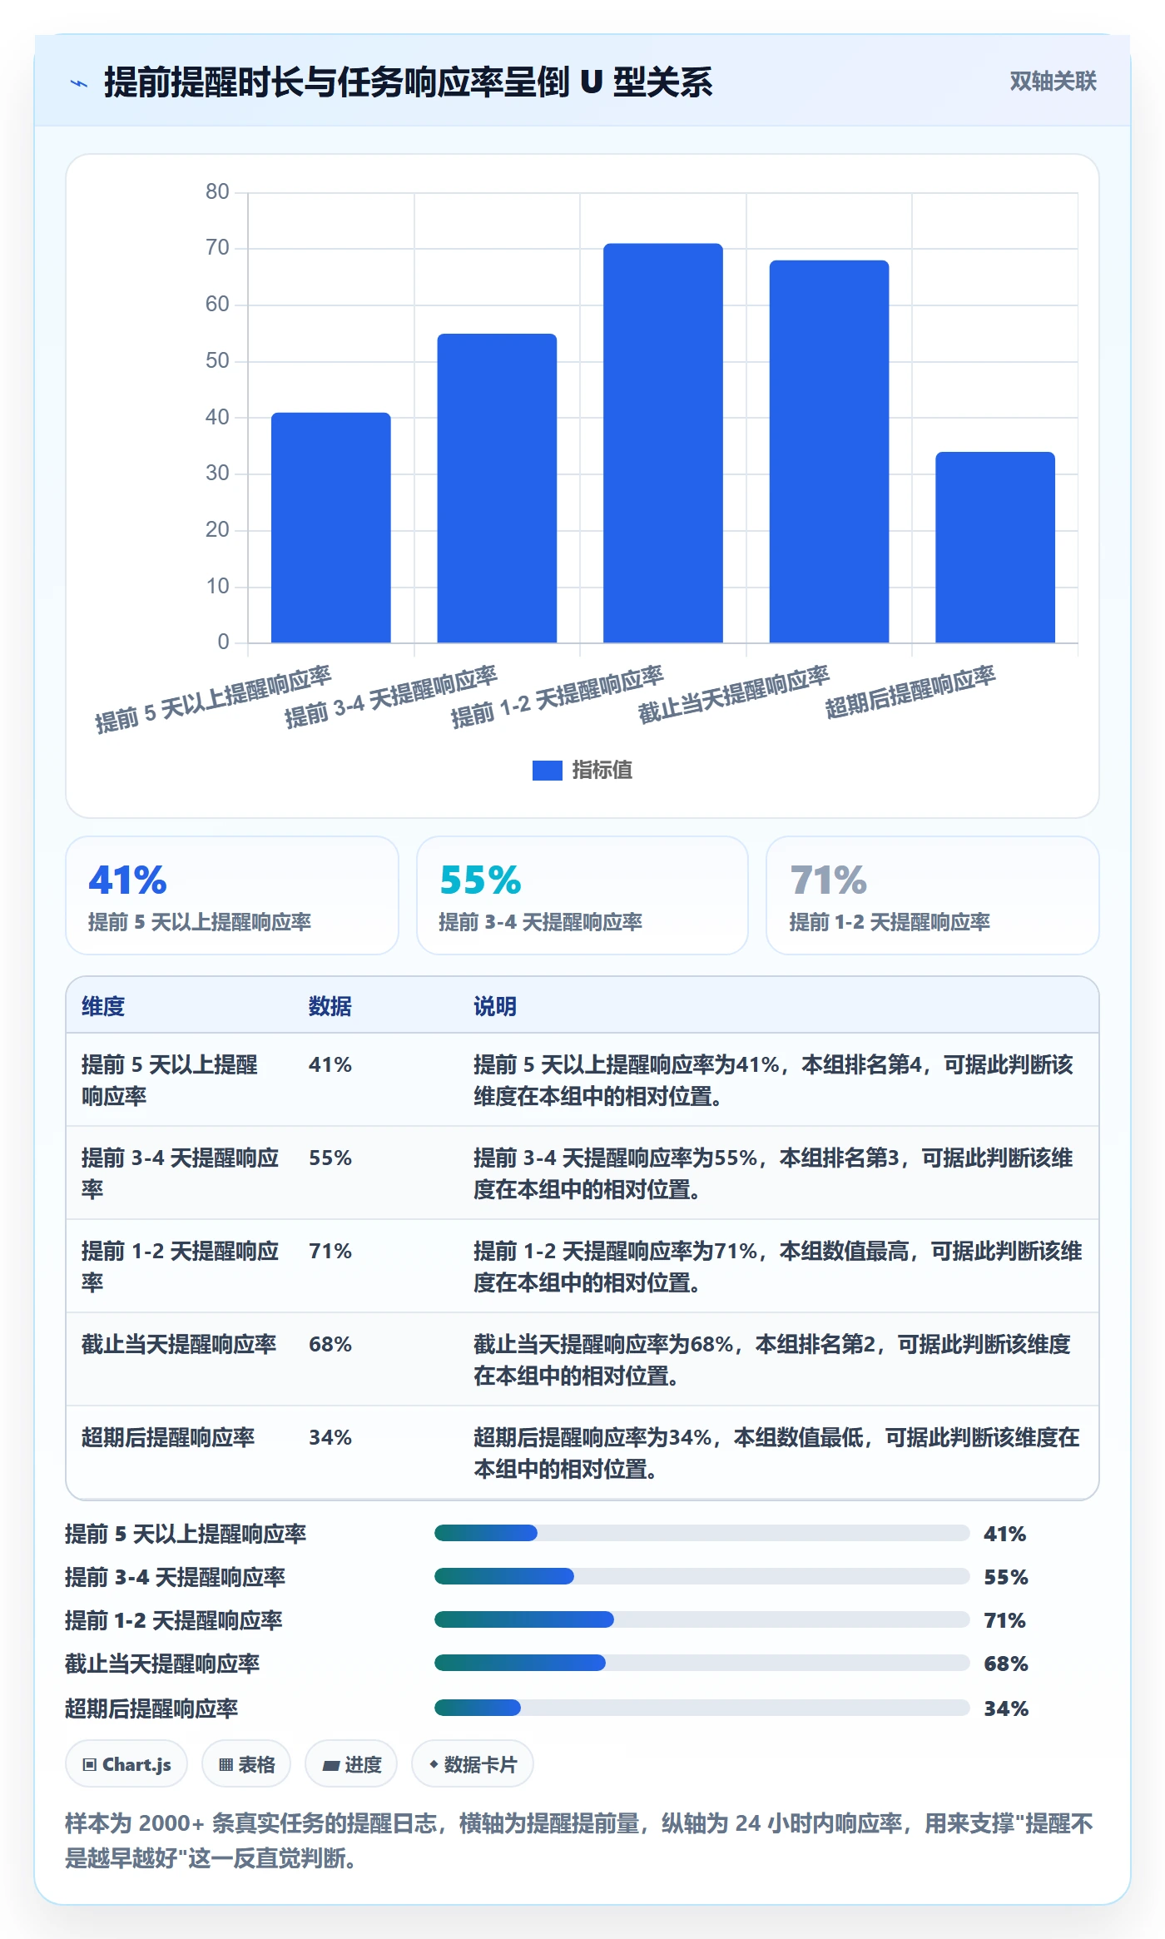1165x1939 pixels.
Task: Open the 55% data card
Action: pyautogui.click(x=582, y=895)
